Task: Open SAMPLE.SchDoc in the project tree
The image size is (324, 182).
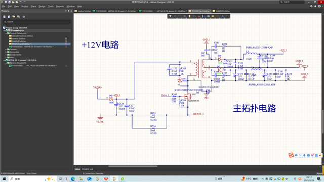Action: [19, 41]
